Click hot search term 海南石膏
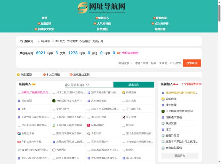The height and width of the screenshot is (164, 221). tap(98, 41)
